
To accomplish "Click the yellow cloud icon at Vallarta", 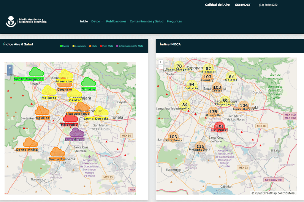I will pyautogui.click(x=49, y=91).
